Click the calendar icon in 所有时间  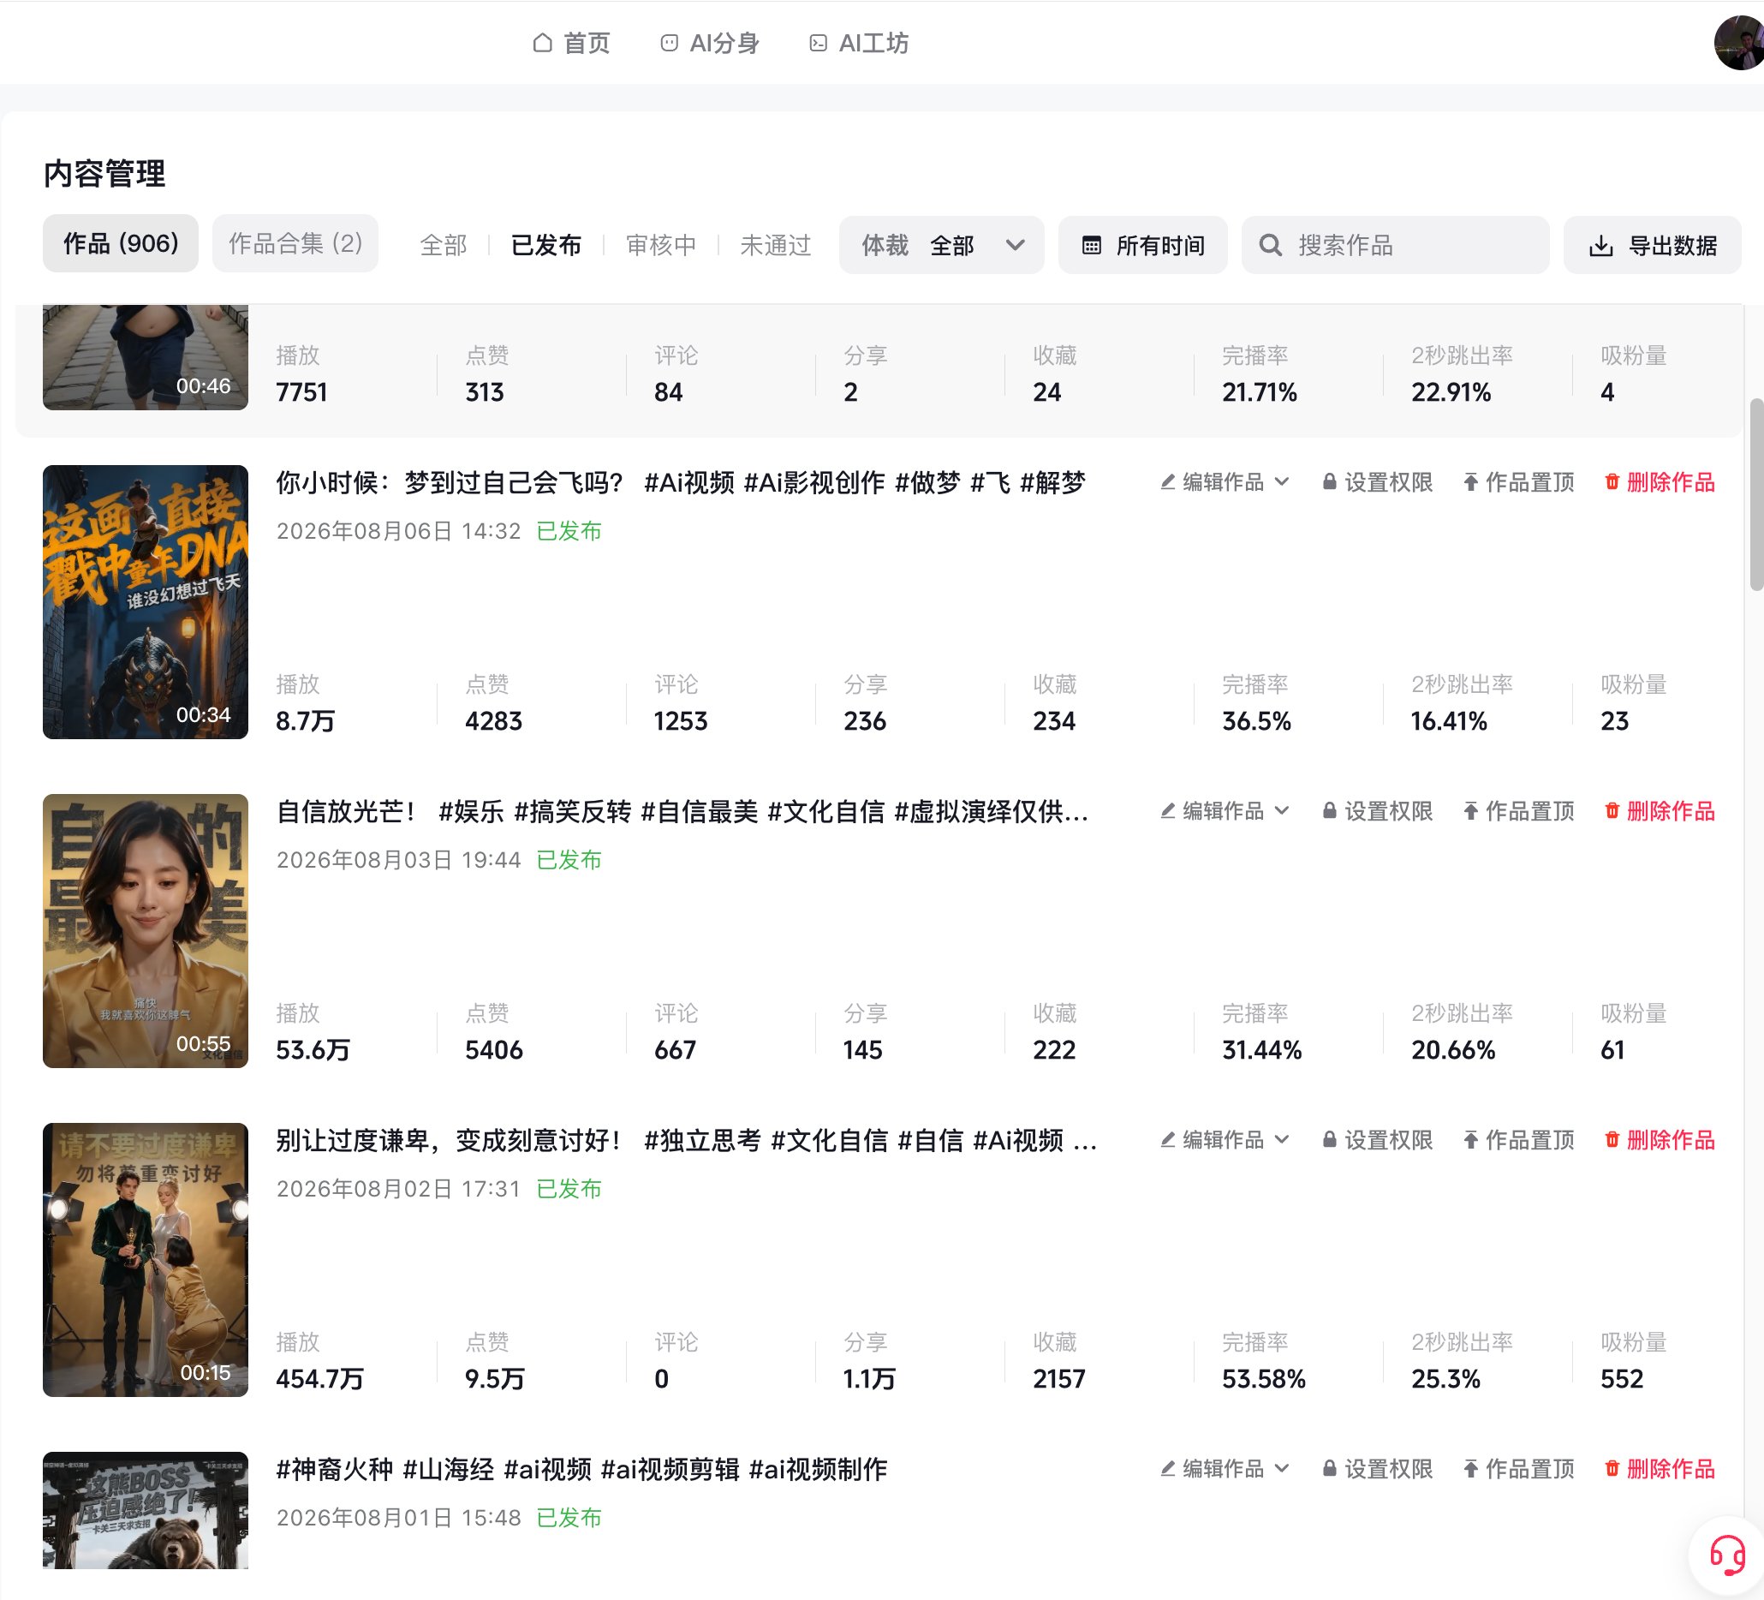point(1091,246)
